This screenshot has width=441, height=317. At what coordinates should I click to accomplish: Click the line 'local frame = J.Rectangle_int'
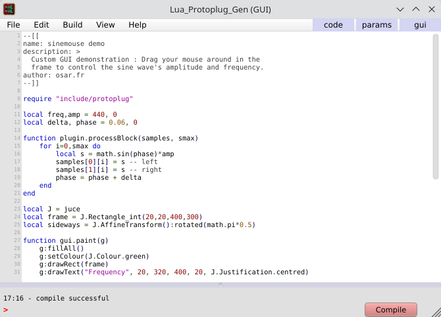113,217
